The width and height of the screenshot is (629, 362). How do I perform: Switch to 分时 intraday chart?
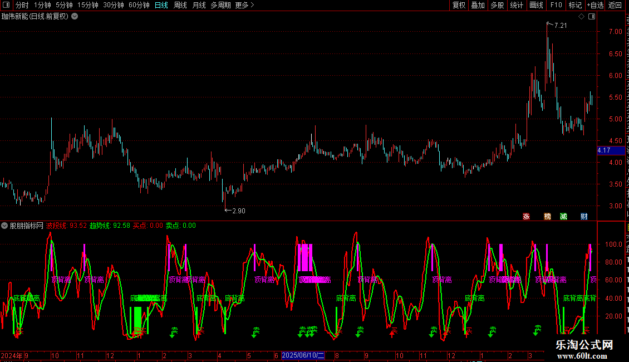22,5
